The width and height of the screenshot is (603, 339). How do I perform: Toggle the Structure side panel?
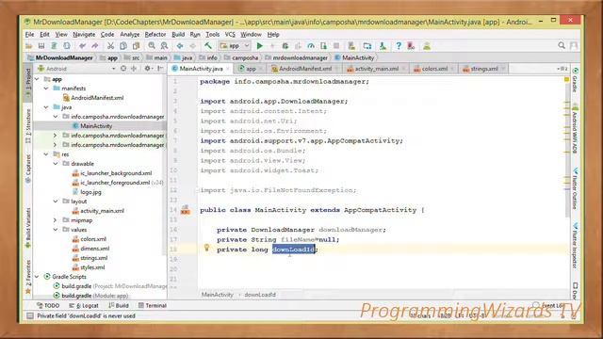click(x=28, y=125)
